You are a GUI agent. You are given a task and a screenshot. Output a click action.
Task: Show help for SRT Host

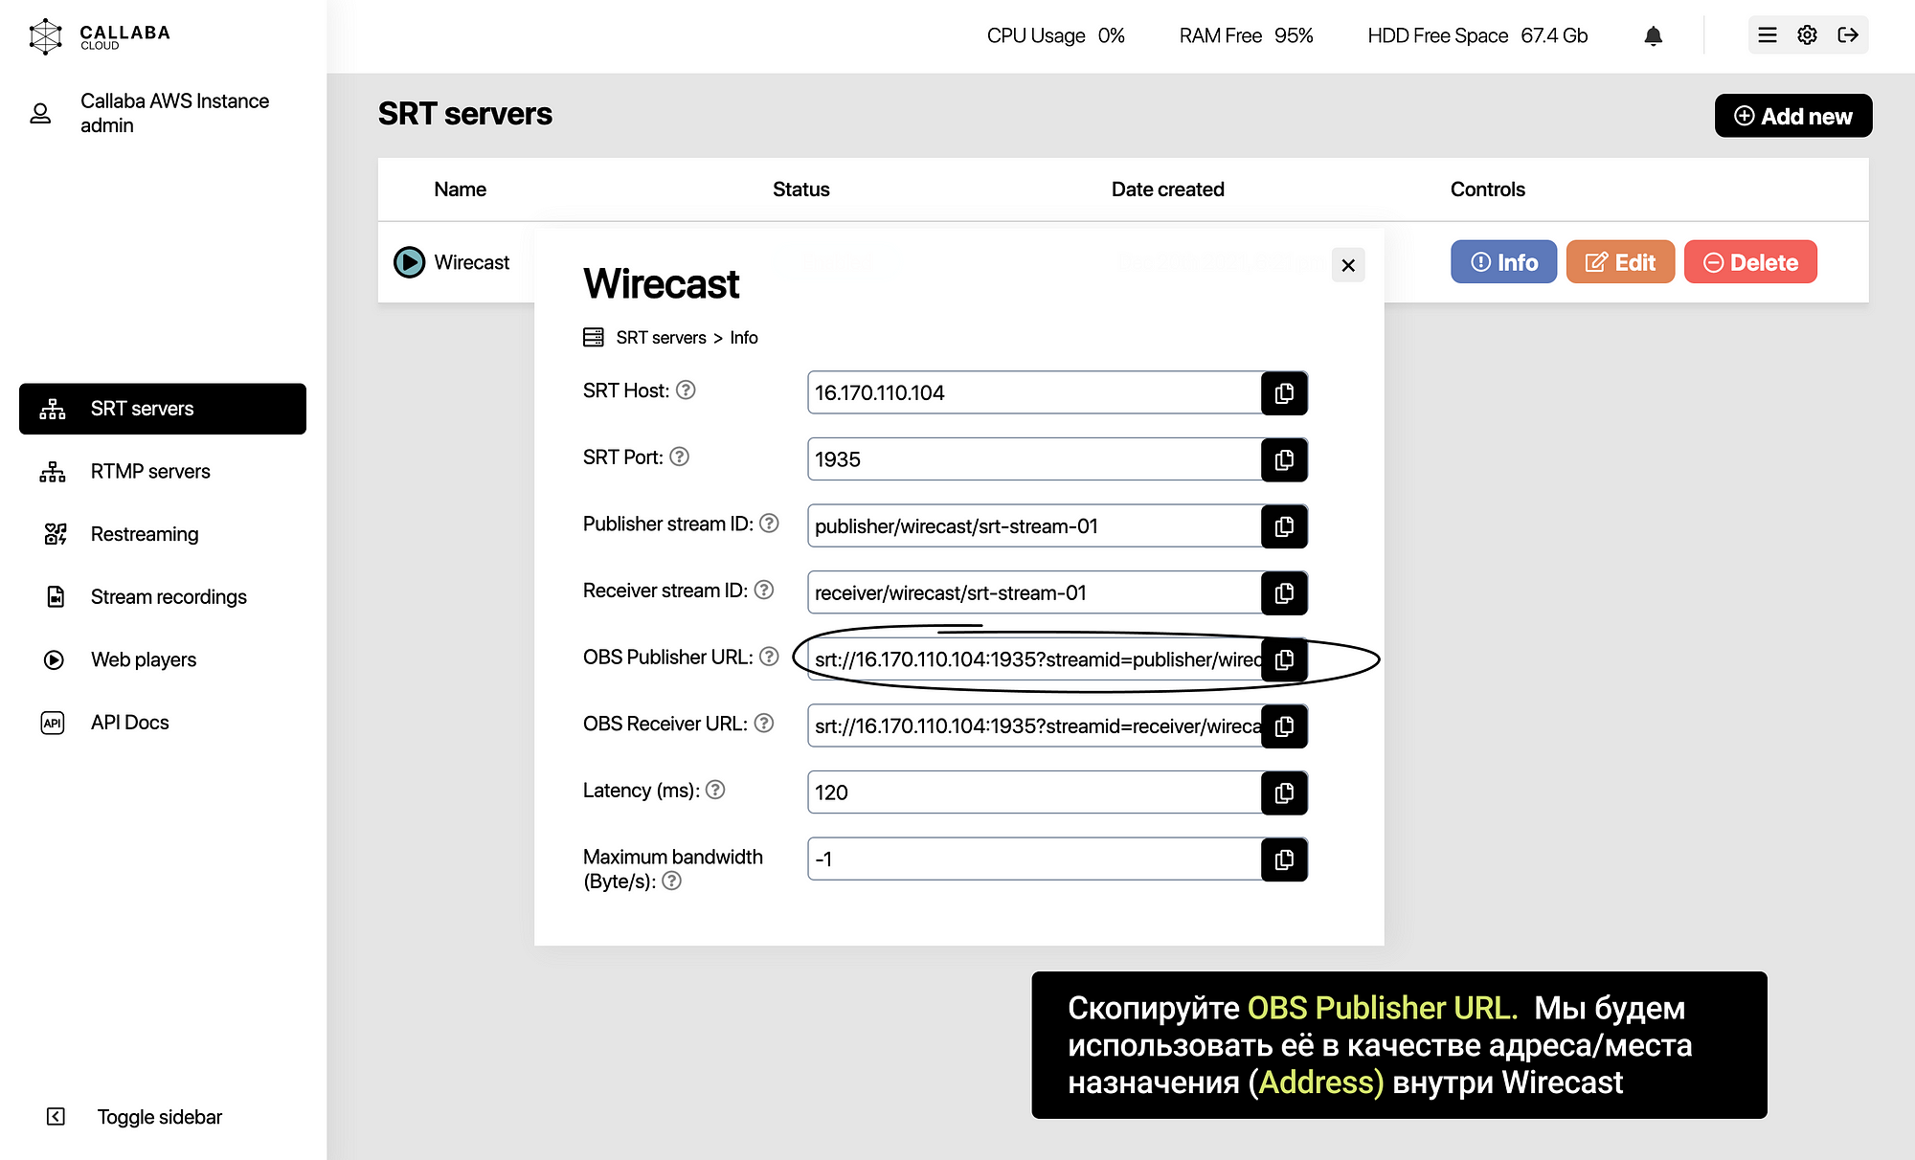686,390
